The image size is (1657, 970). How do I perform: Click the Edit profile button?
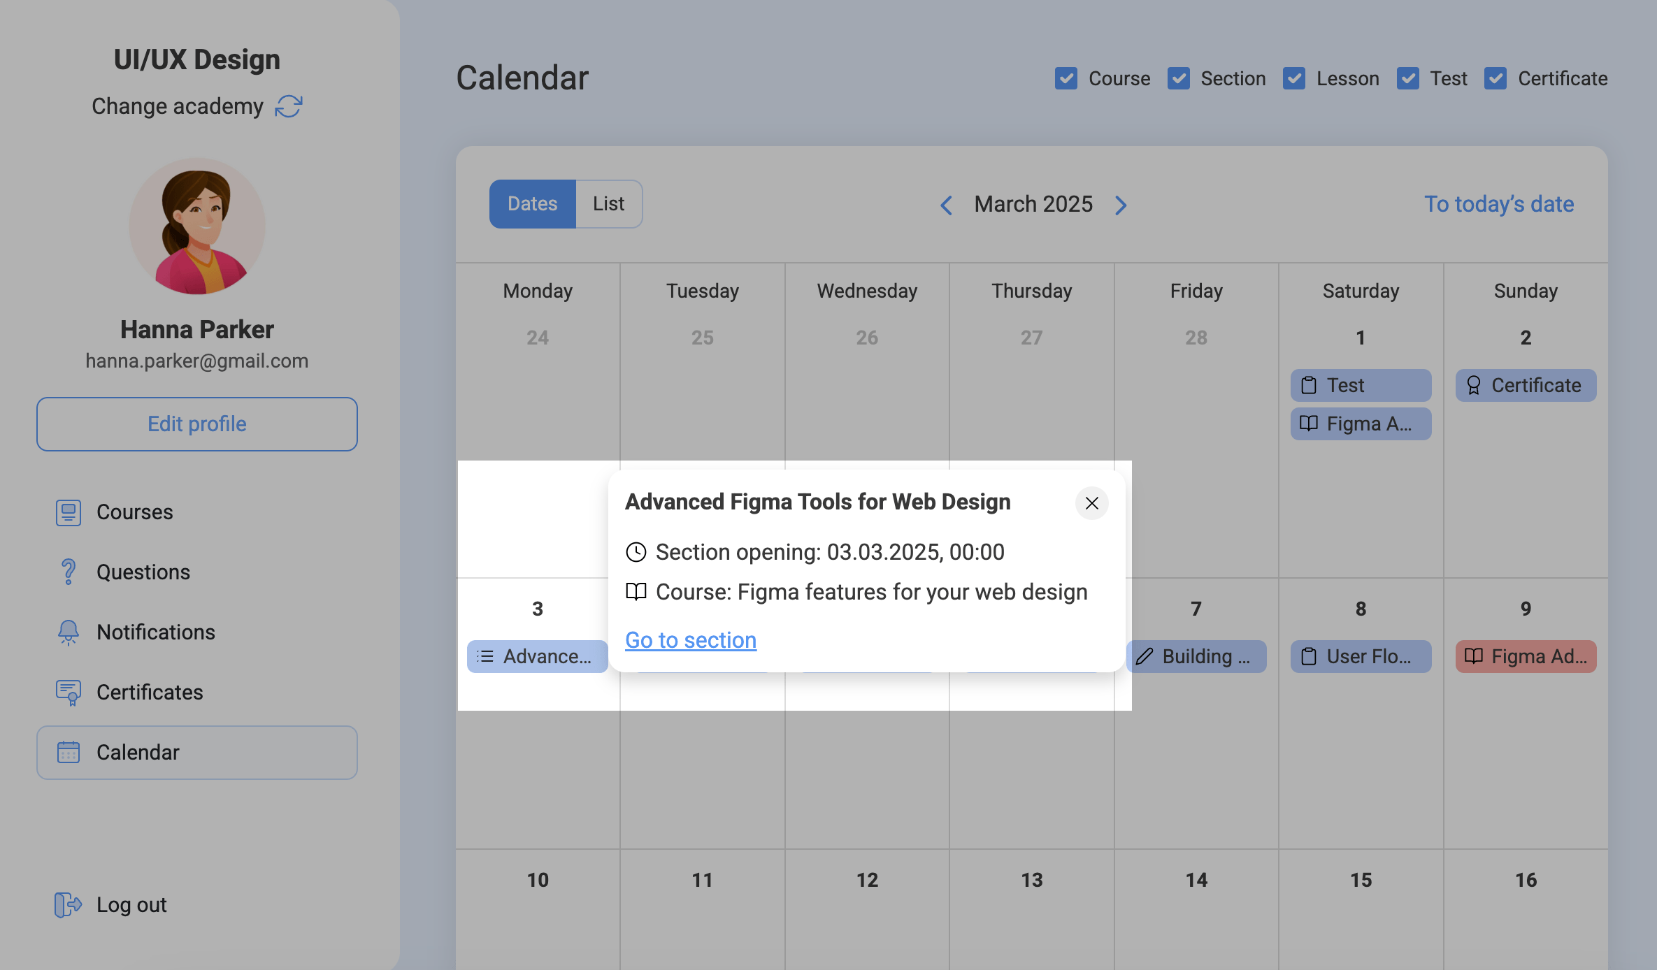(x=197, y=424)
